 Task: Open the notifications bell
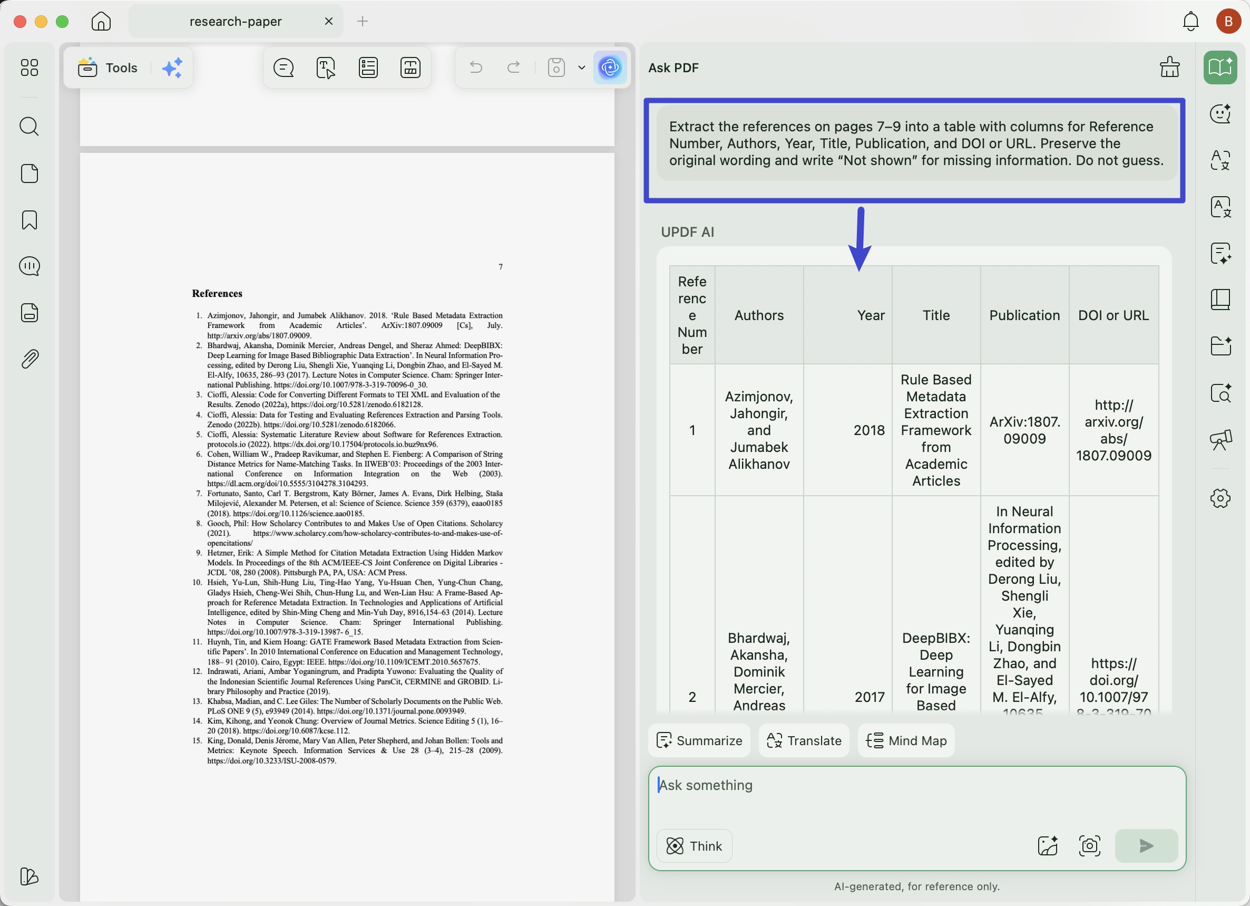point(1191,21)
